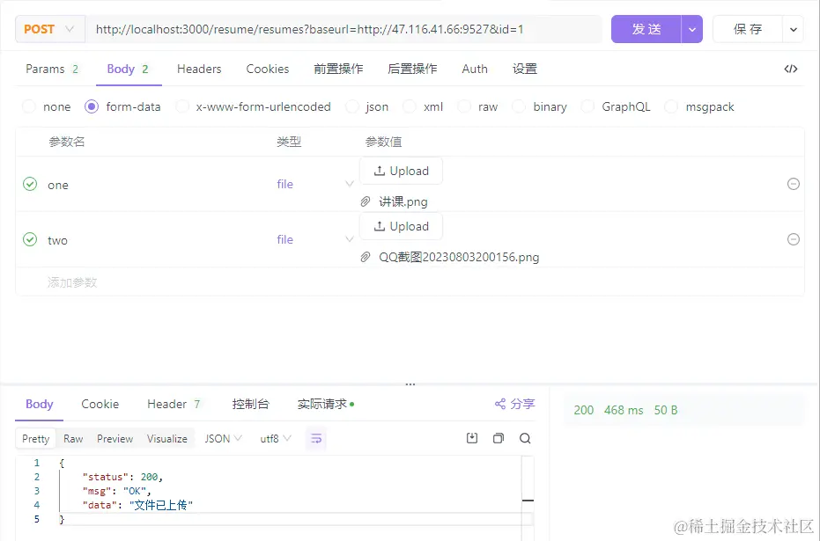Click the 讲课.png file name
The width and height of the screenshot is (820, 541).
pos(403,201)
